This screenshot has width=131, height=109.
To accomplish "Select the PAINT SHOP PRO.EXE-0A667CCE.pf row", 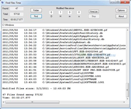I will click(x=61, y=70).
